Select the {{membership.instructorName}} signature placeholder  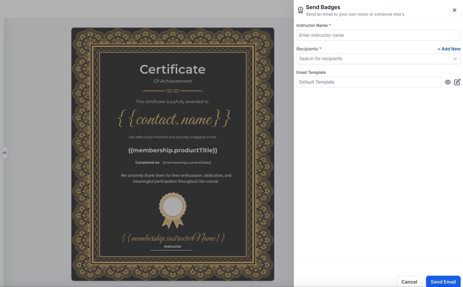click(x=173, y=238)
